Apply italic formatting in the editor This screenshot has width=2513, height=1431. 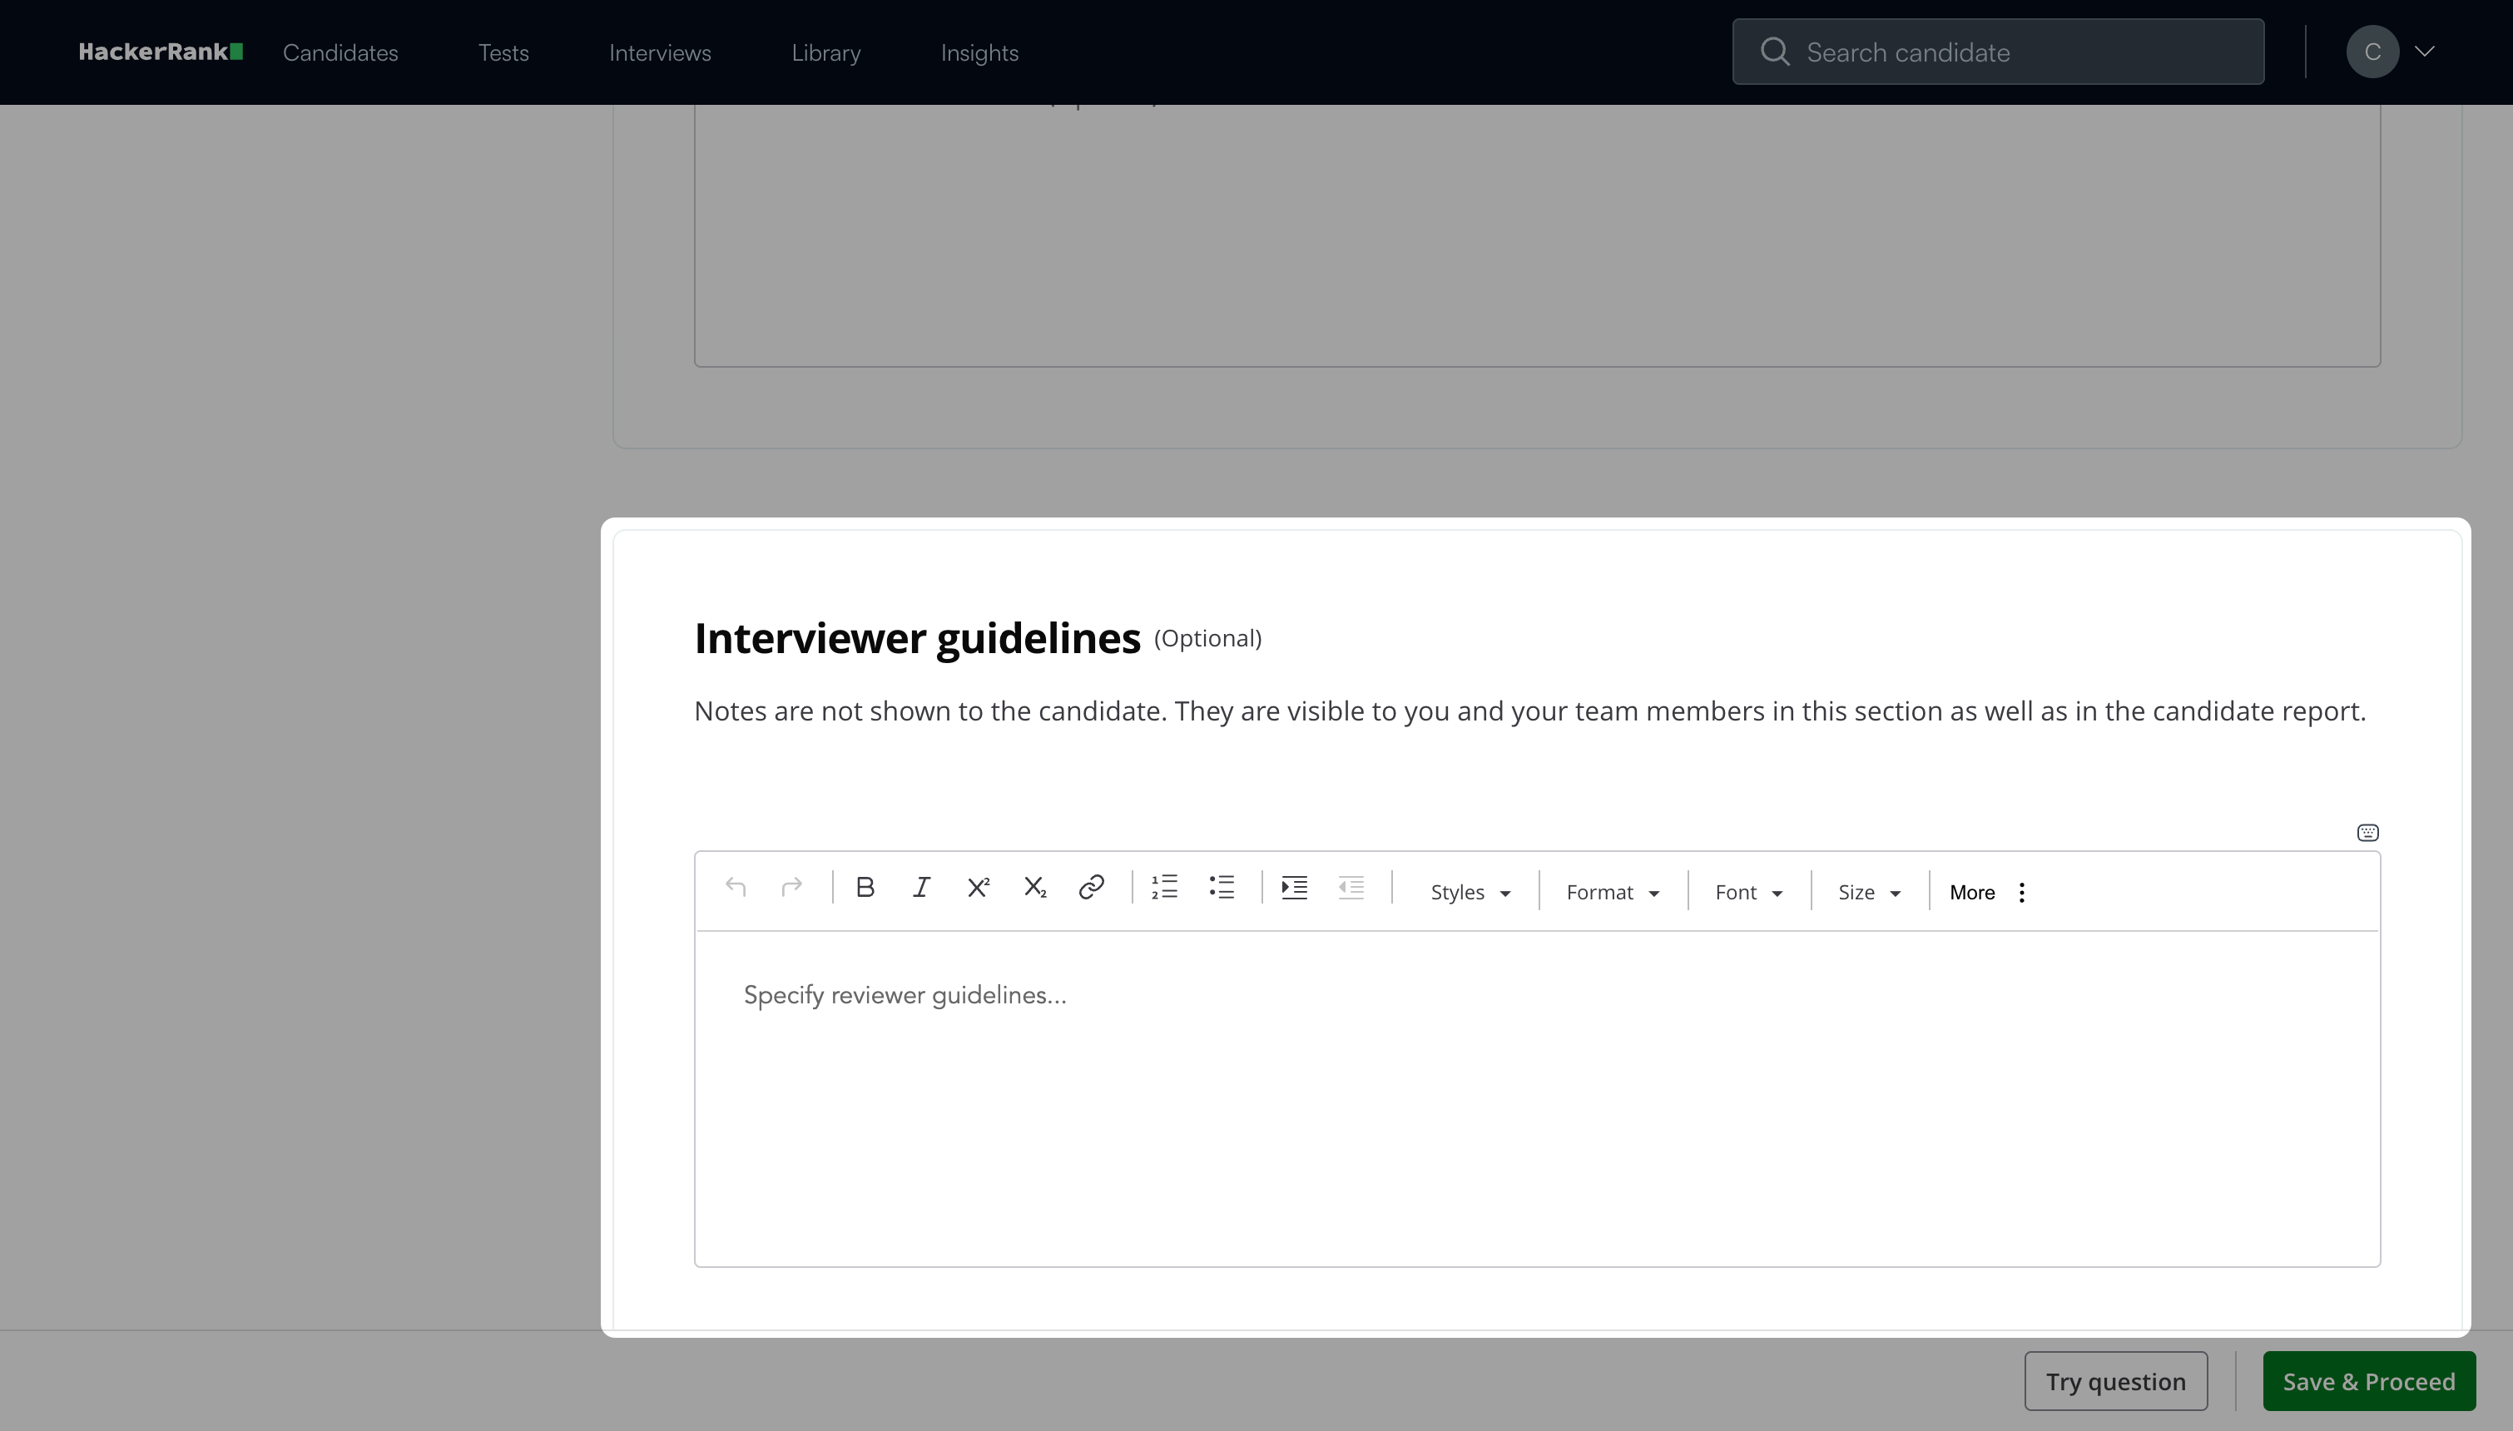(921, 888)
